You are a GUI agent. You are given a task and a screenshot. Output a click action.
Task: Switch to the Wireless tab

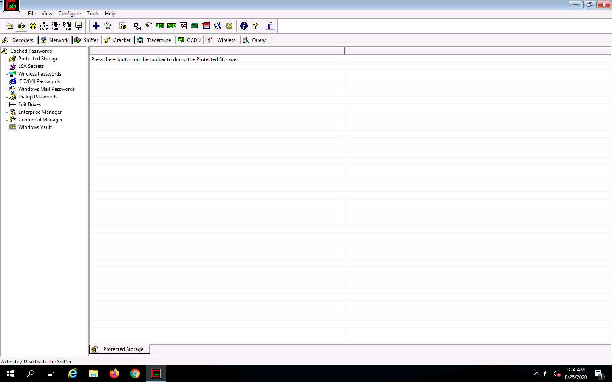(x=222, y=40)
